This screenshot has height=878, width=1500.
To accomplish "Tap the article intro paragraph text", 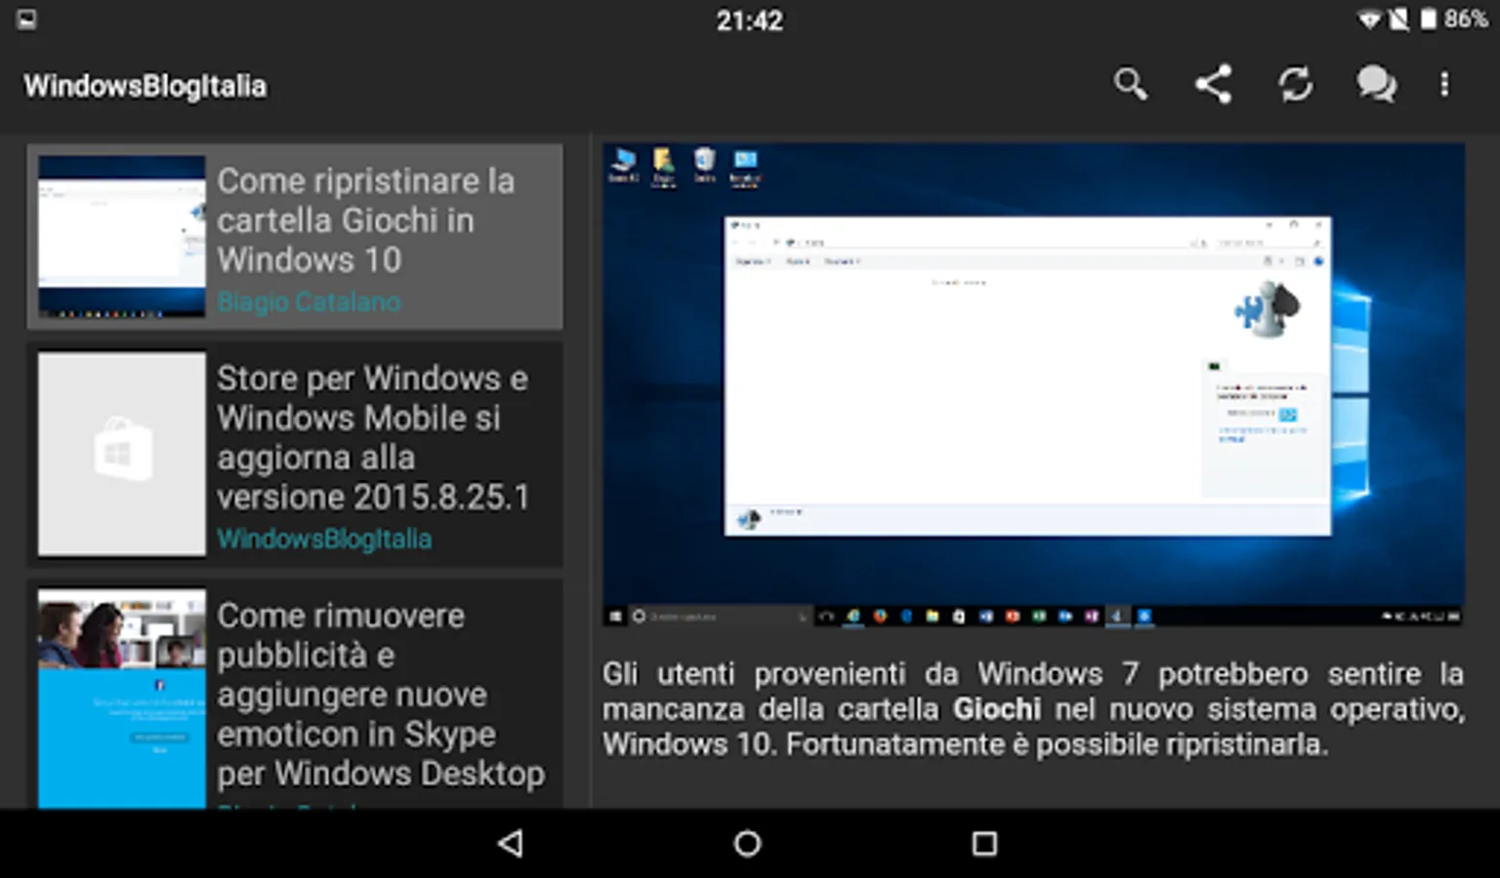I will (x=1033, y=709).
